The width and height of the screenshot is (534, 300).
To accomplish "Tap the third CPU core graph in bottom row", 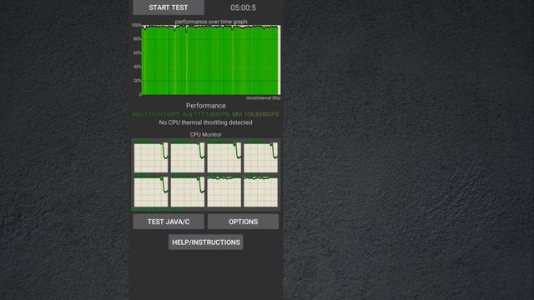I will point(224,192).
